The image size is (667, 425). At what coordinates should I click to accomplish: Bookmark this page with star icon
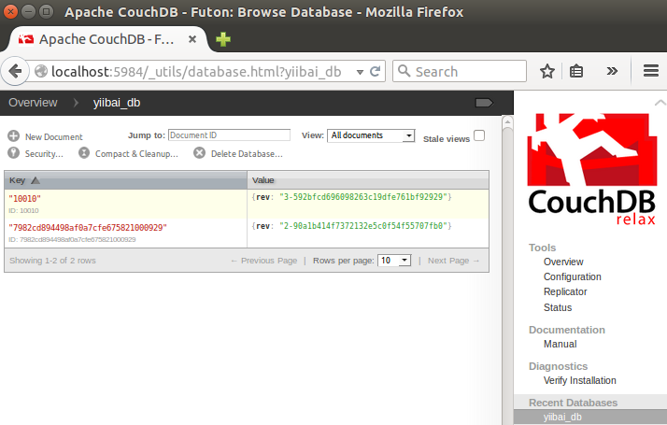coord(547,72)
